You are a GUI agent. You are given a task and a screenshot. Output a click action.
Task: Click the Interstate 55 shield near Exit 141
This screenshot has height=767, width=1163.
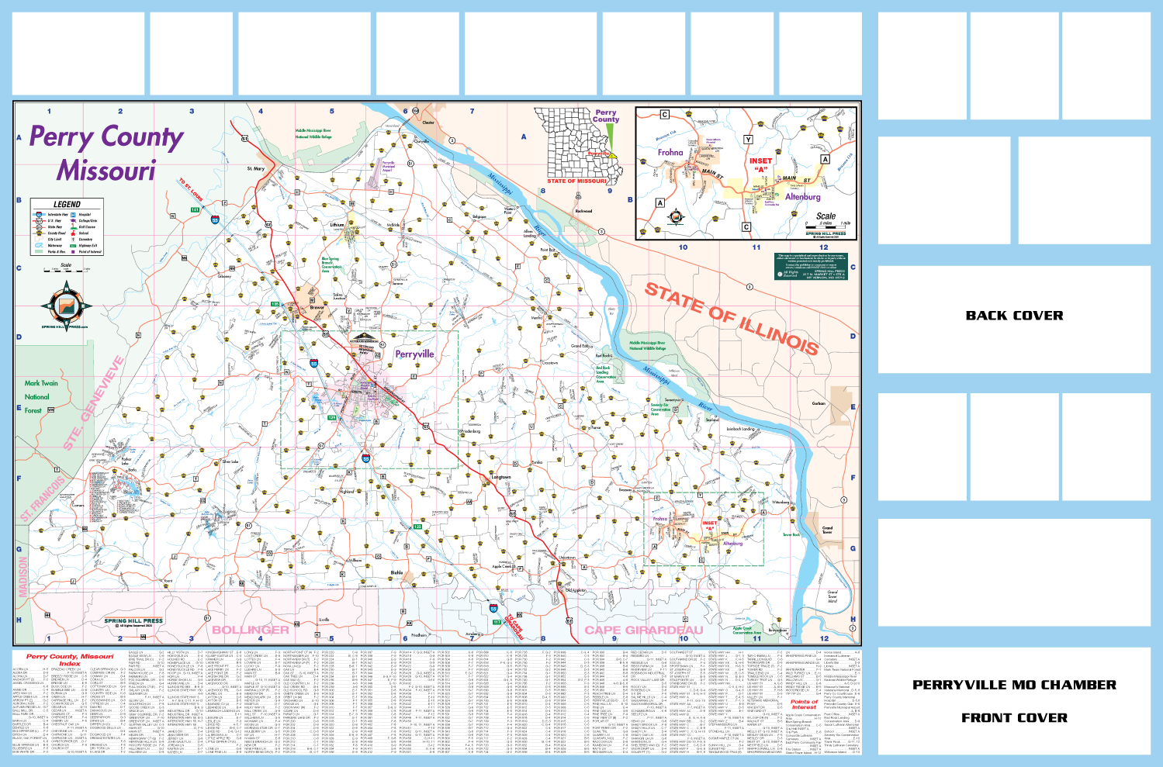click(215, 220)
